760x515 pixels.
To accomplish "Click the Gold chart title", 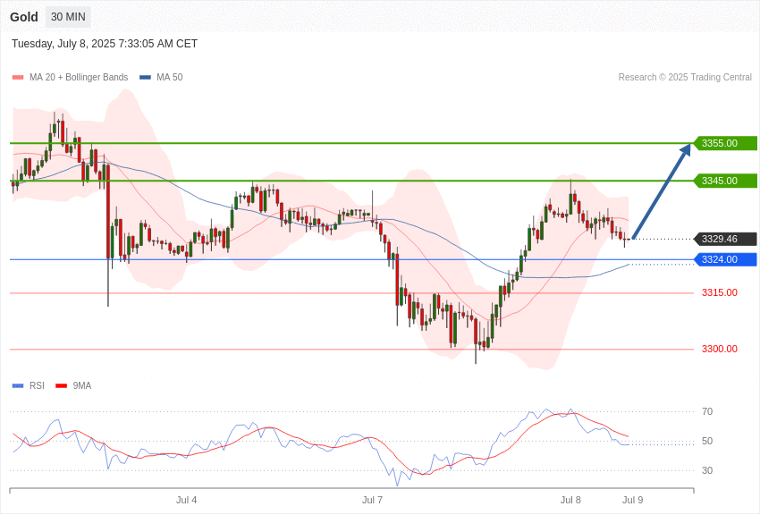I will pyautogui.click(x=24, y=17).
